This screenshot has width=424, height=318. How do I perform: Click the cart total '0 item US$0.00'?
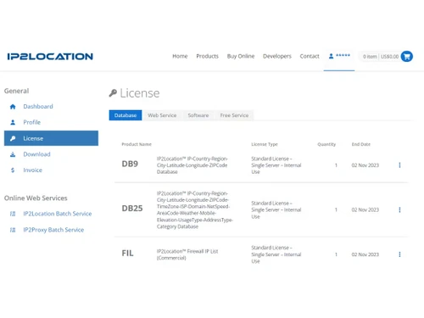point(381,57)
